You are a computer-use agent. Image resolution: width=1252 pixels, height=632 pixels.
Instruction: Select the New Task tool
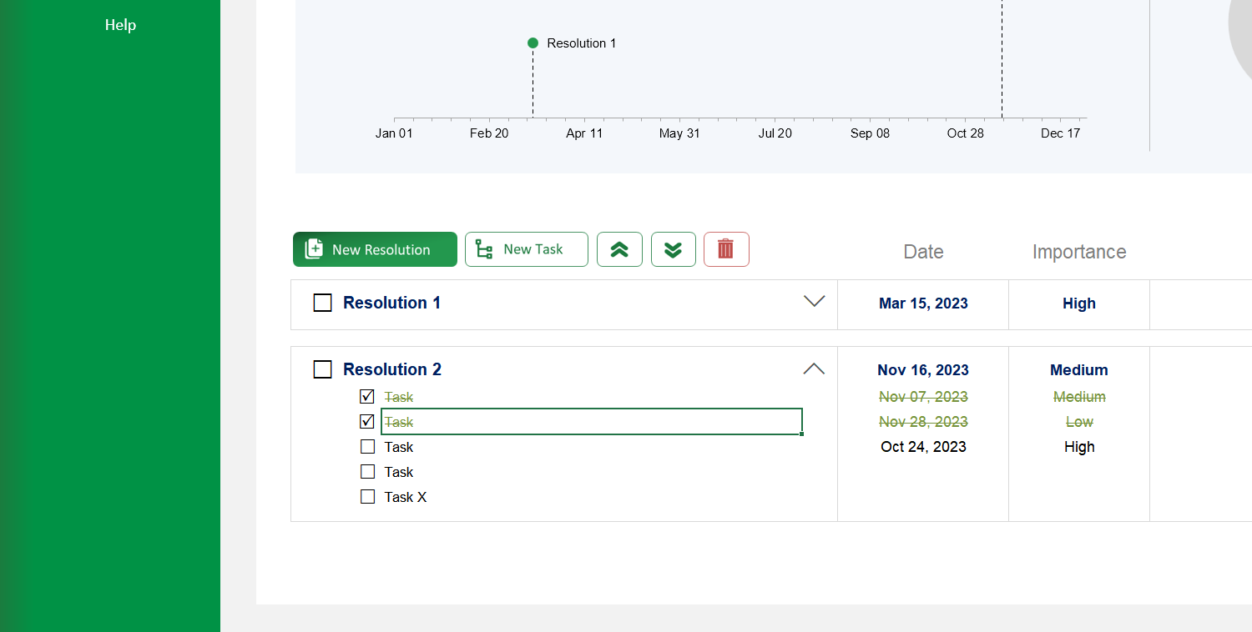pyautogui.click(x=526, y=249)
